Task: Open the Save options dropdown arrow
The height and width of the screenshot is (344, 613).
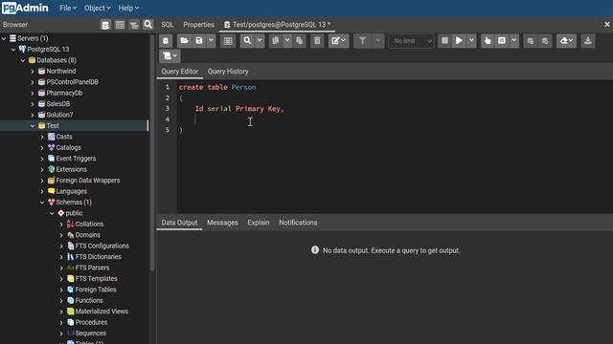Action: click(211, 40)
